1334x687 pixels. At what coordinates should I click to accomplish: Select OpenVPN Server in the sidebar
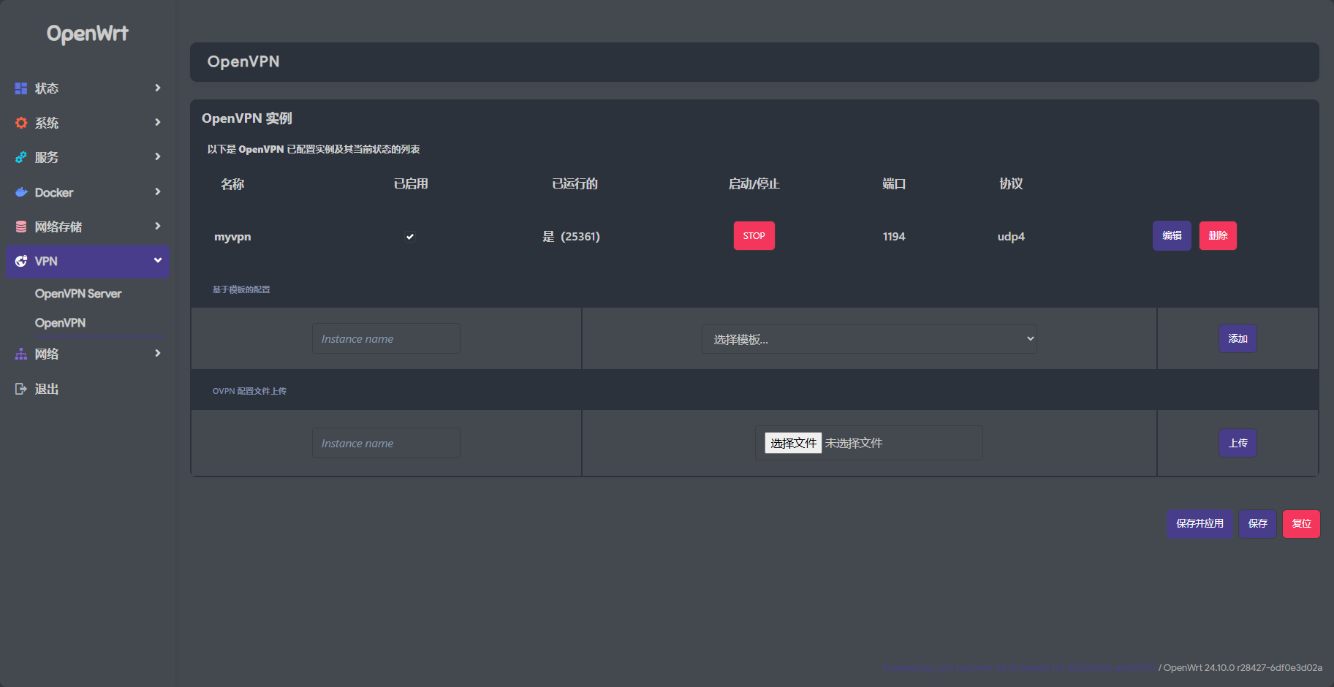point(77,293)
